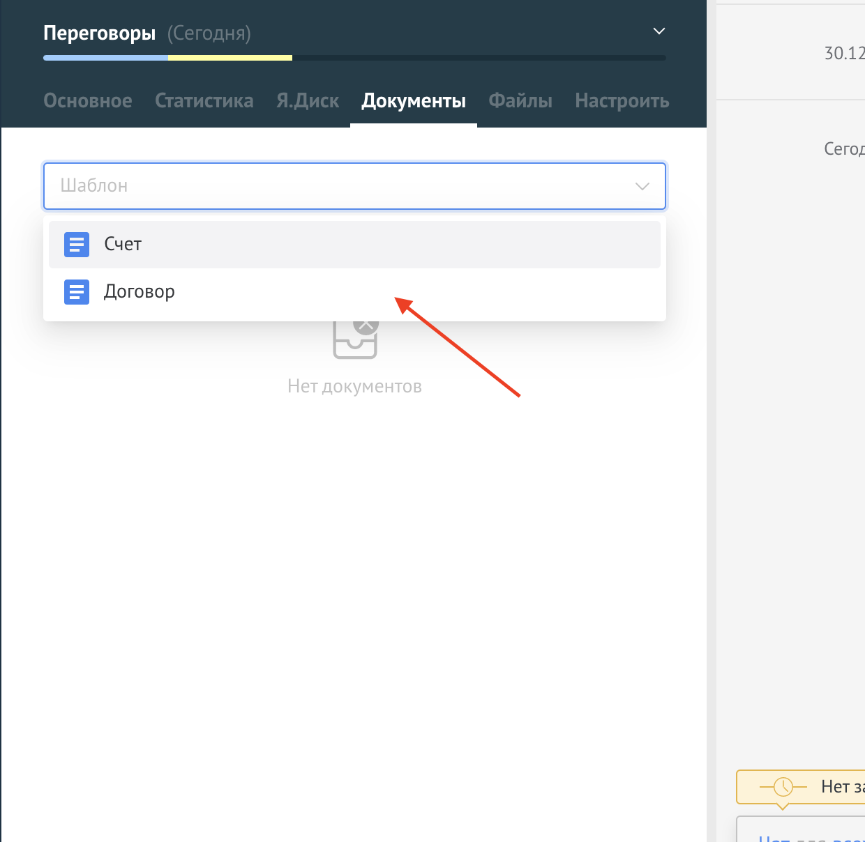Open the Я.Диск tab
Screen dimensions: 865x842
point(308,101)
